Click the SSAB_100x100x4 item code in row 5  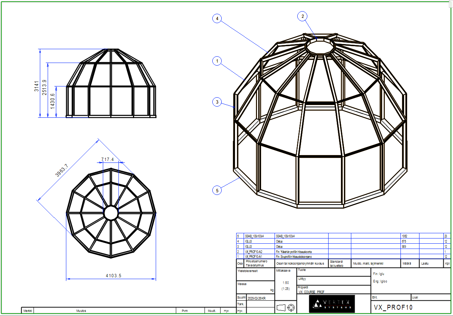254,236
